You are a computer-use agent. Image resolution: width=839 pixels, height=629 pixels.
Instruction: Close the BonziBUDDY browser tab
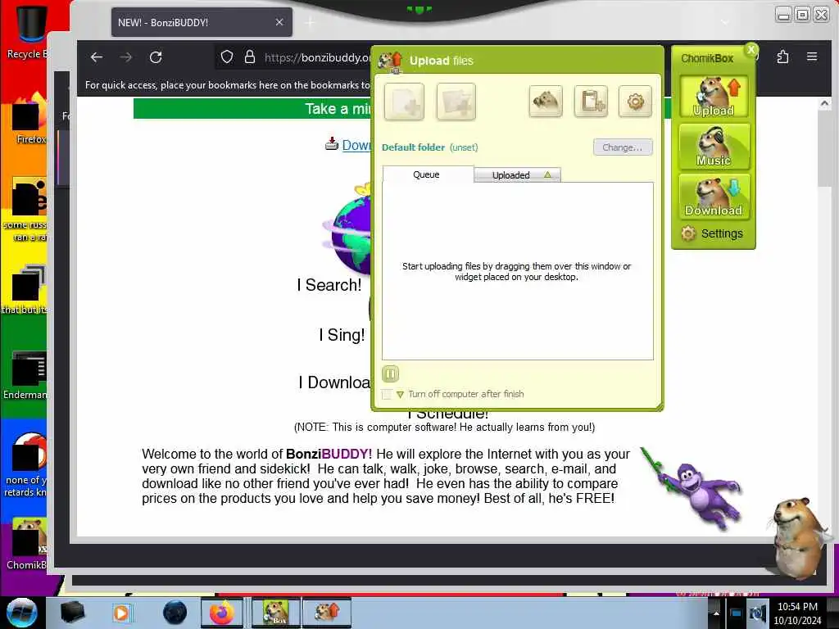pyautogui.click(x=279, y=22)
